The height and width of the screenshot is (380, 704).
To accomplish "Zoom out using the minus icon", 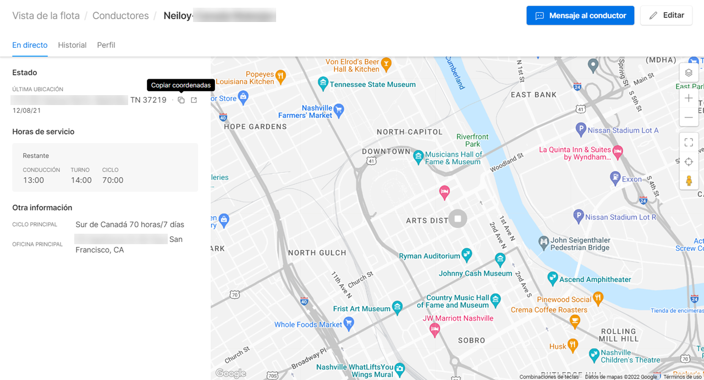I will [689, 117].
